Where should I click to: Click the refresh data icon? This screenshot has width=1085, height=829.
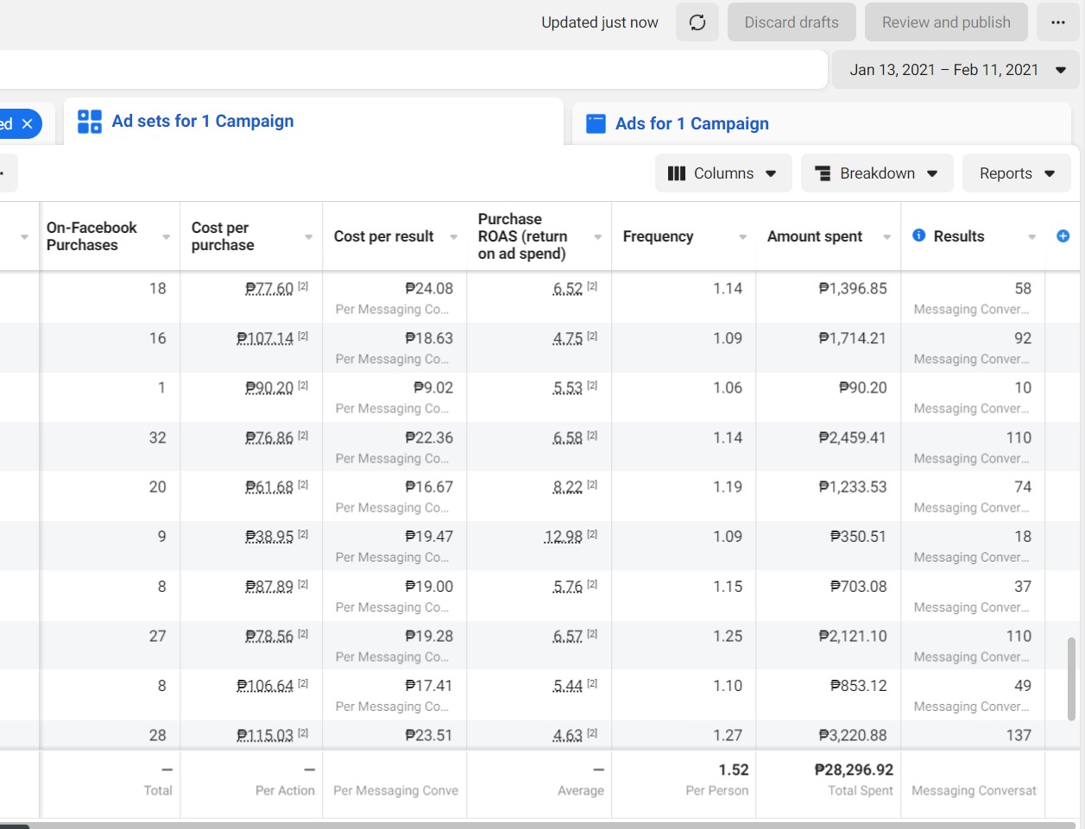697,22
